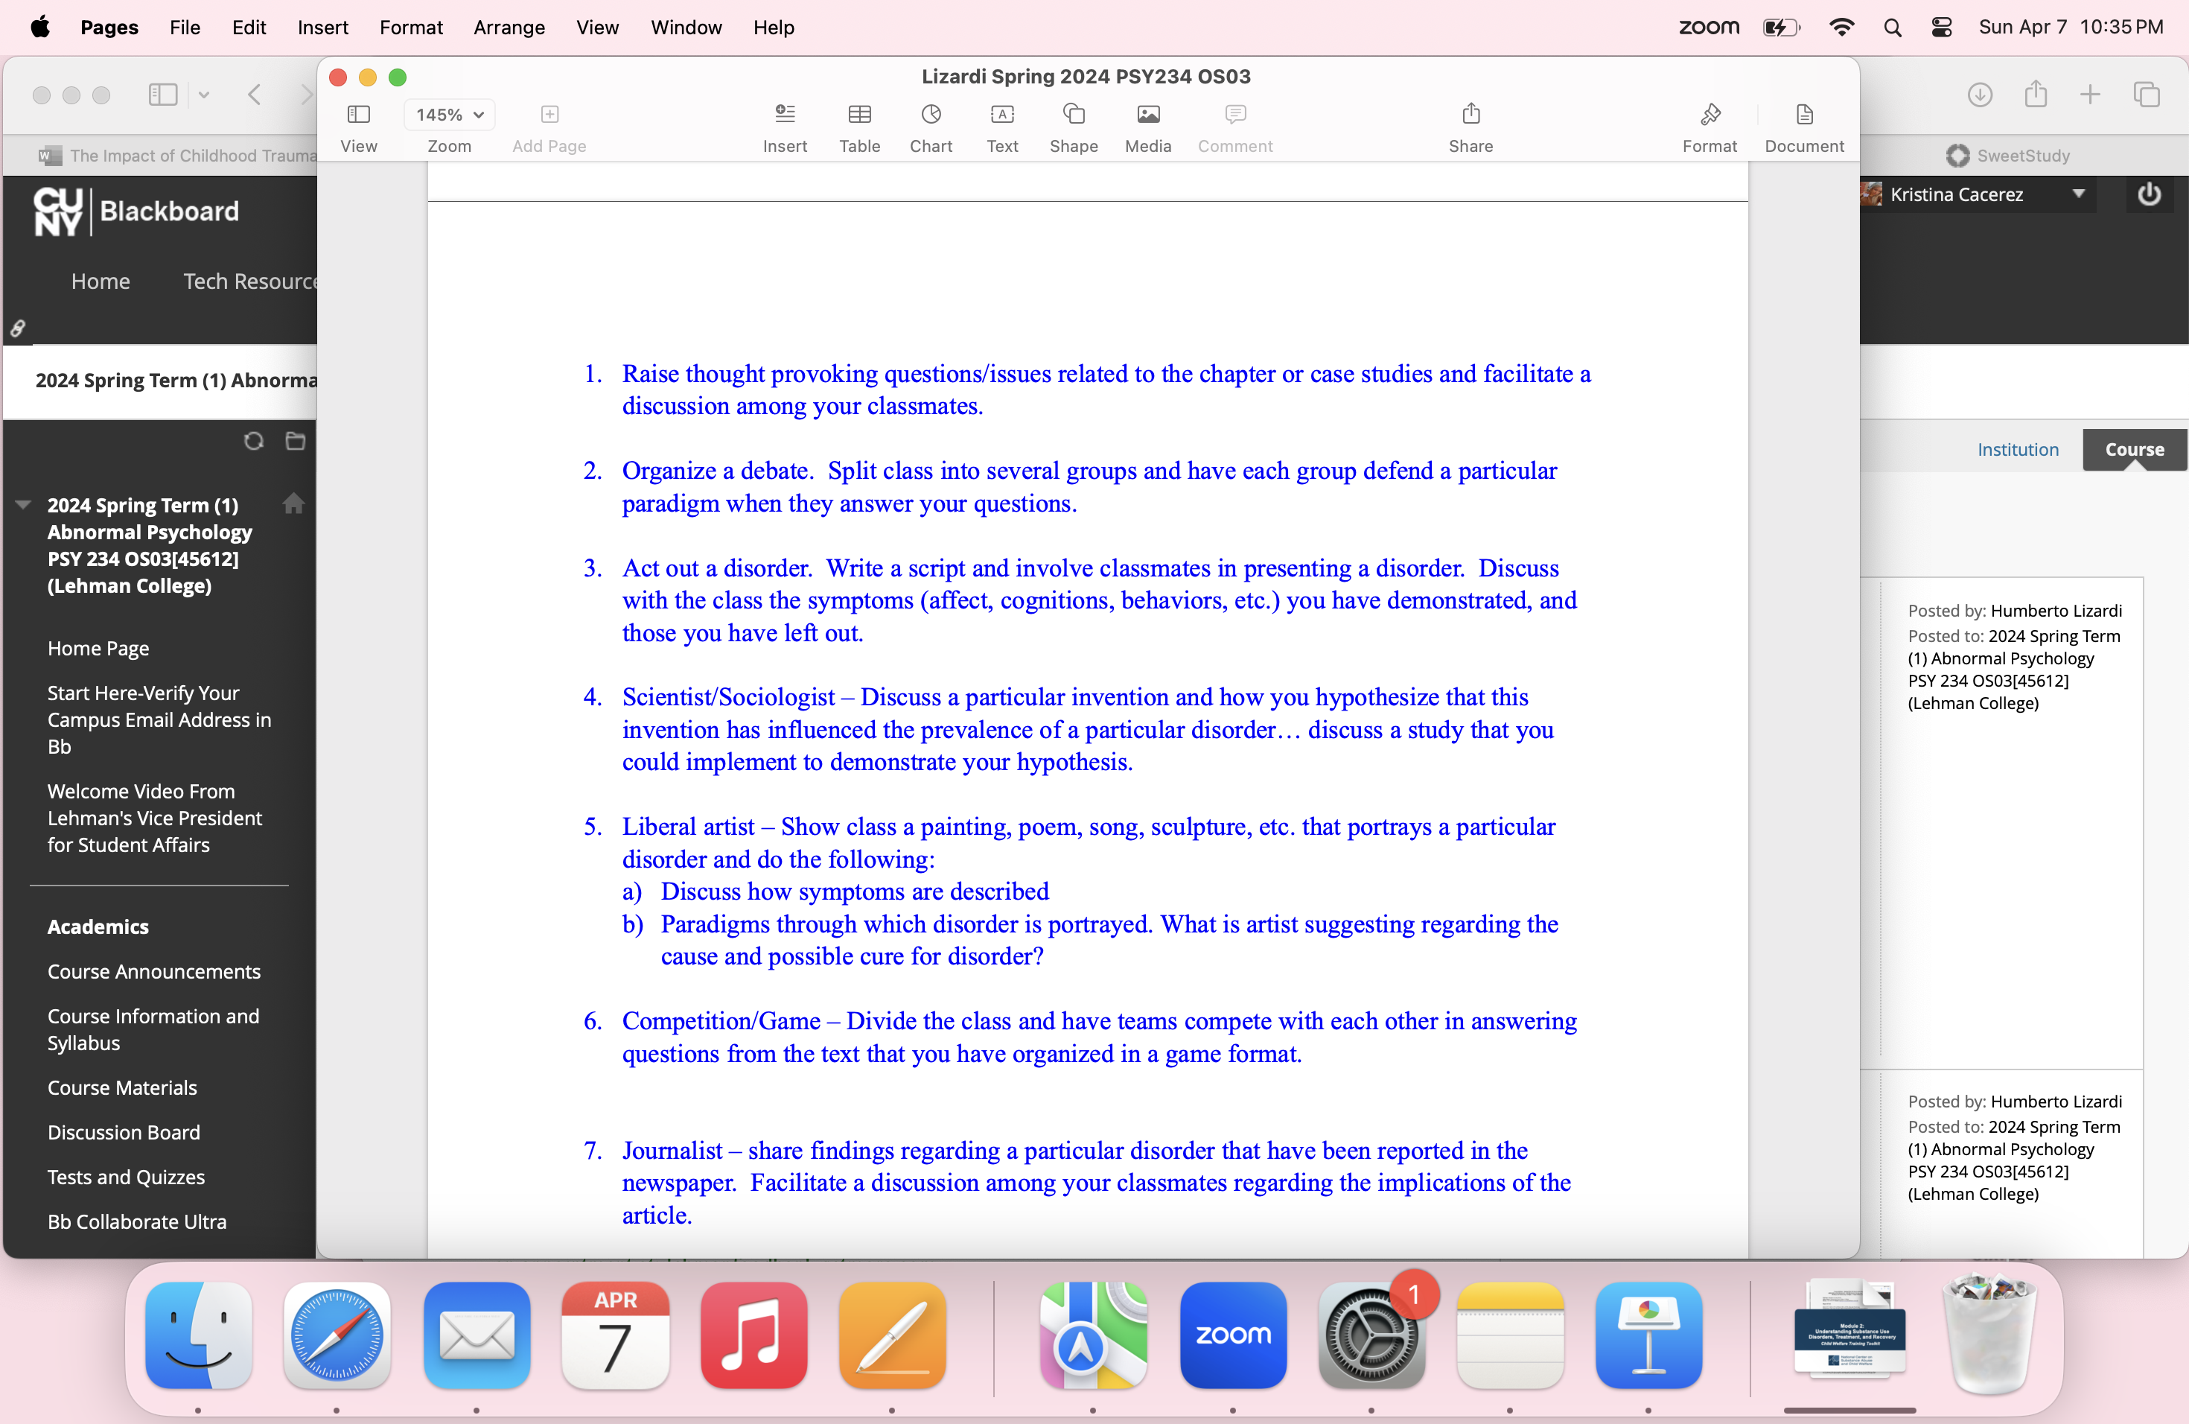Image resolution: width=2189 pixels, height=1424 pixels.
Task: Click the Blackboard logout power icon
Action: [x=2149, y=194]
